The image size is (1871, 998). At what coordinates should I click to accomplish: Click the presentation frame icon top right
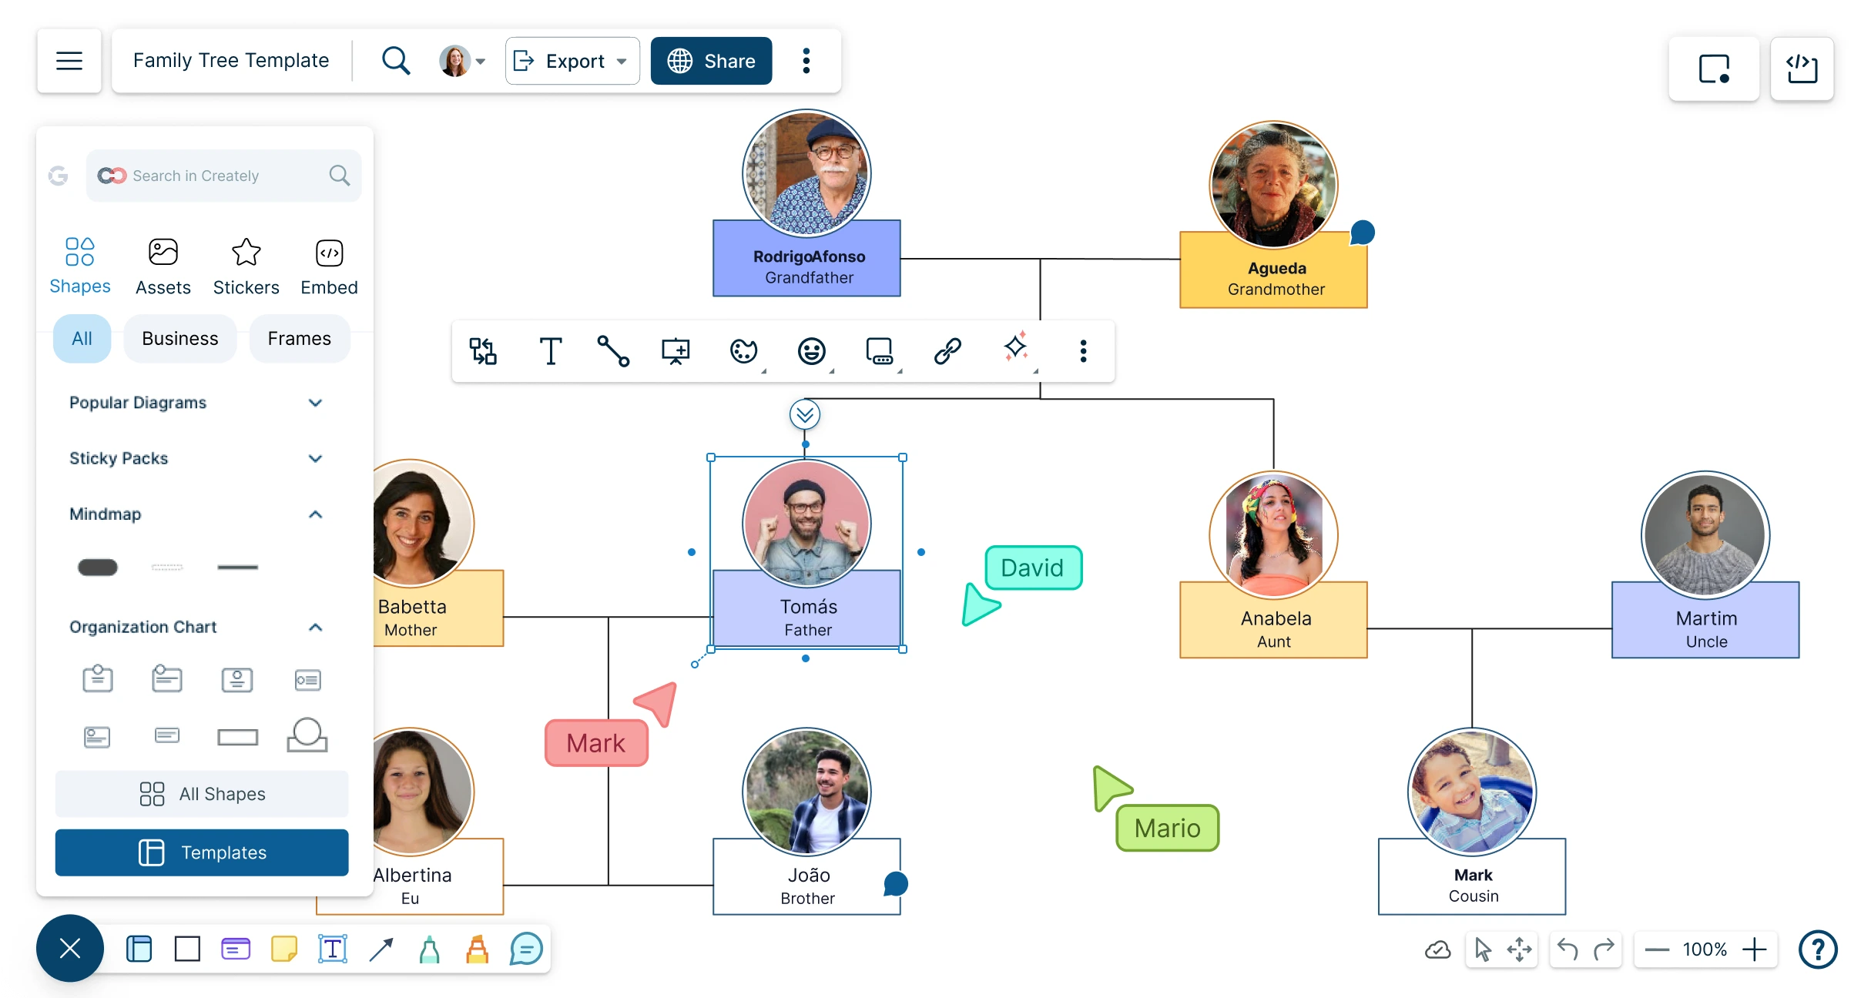click(x=1714, y=69)
